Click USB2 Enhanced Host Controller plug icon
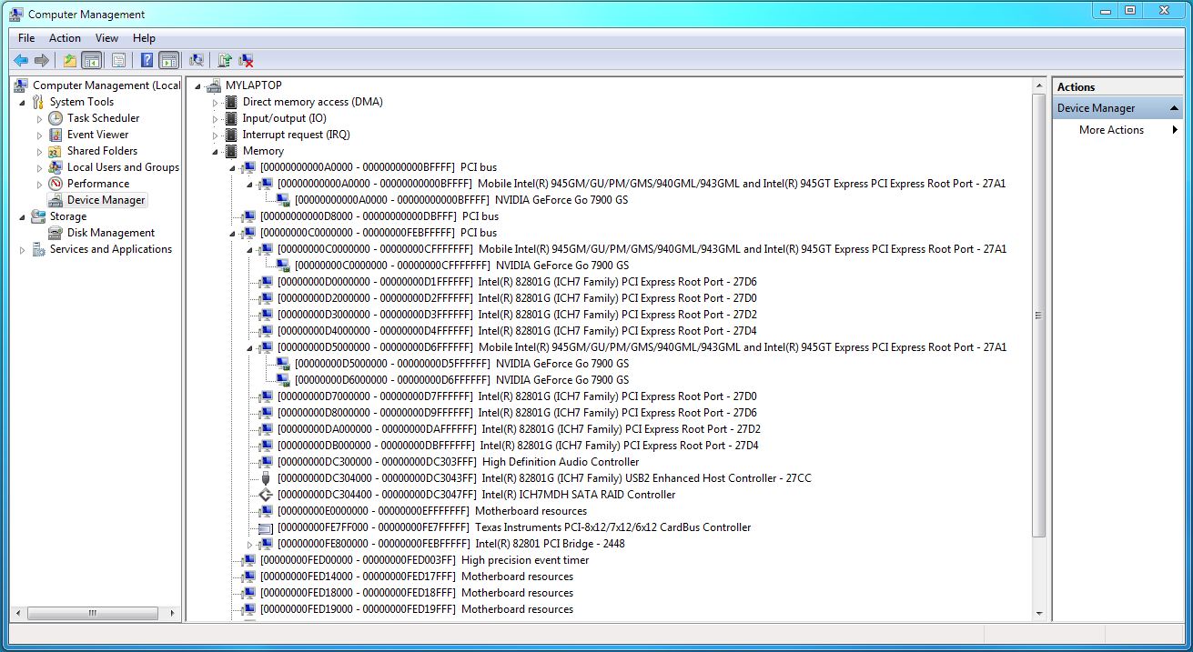 266,478
